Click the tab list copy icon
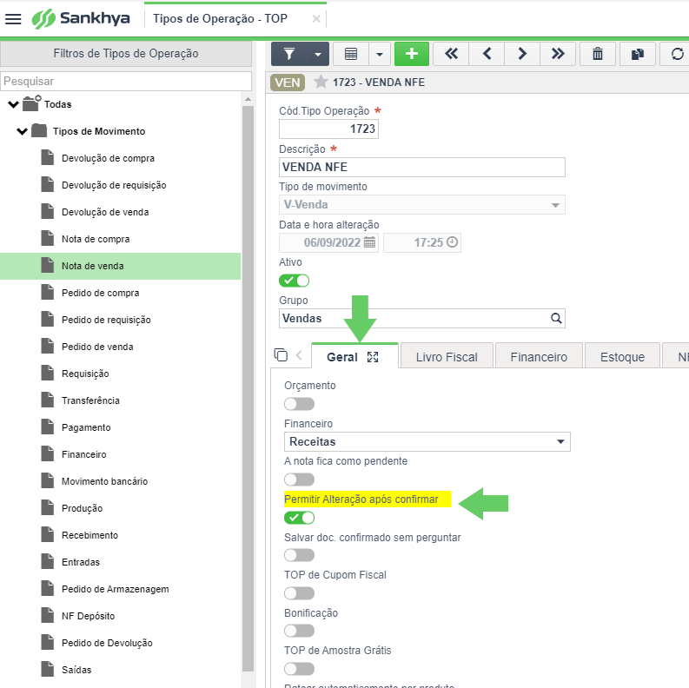This screenshot has height=688, width=689. coord(281,354)
